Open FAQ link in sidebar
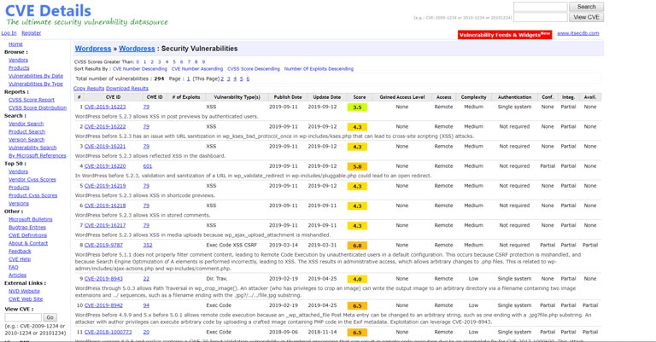The image size is (656, 342). coord(14,267)
